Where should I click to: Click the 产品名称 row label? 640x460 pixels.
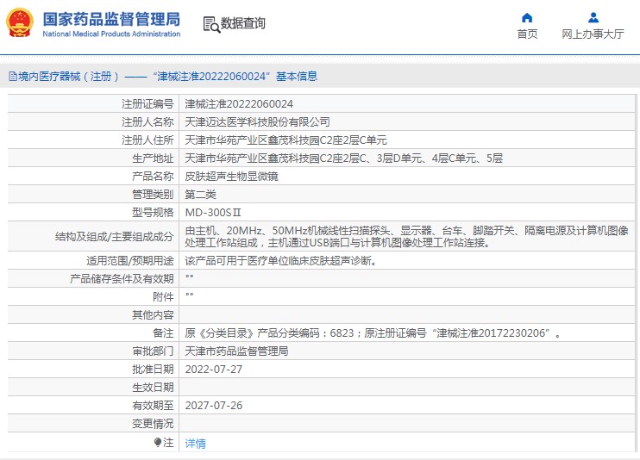pos(153,177)
